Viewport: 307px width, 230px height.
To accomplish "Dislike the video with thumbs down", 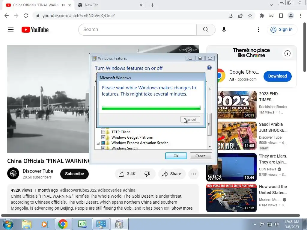I will click(x=147, y=174).
